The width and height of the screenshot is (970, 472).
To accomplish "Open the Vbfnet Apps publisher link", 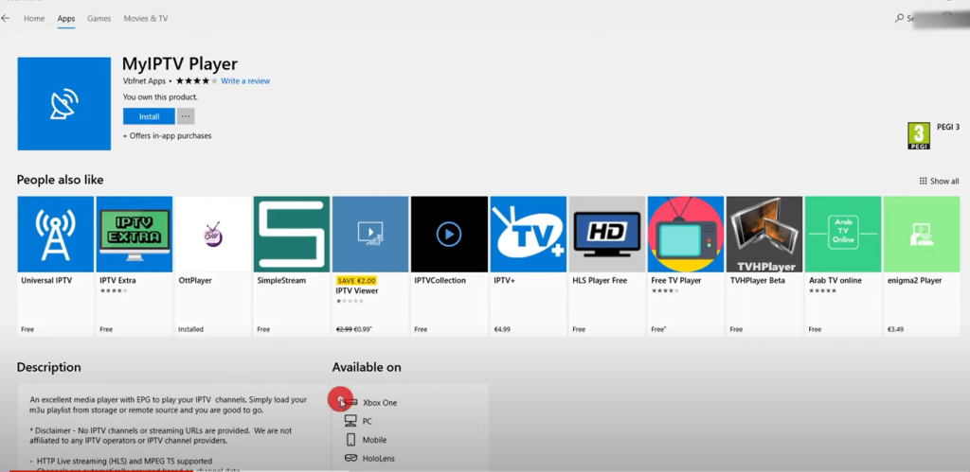I will (144, 81).
